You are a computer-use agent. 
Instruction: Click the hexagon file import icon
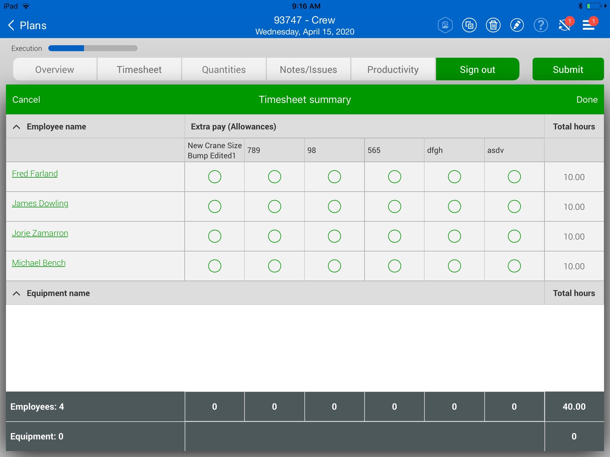tap(445, 25)
